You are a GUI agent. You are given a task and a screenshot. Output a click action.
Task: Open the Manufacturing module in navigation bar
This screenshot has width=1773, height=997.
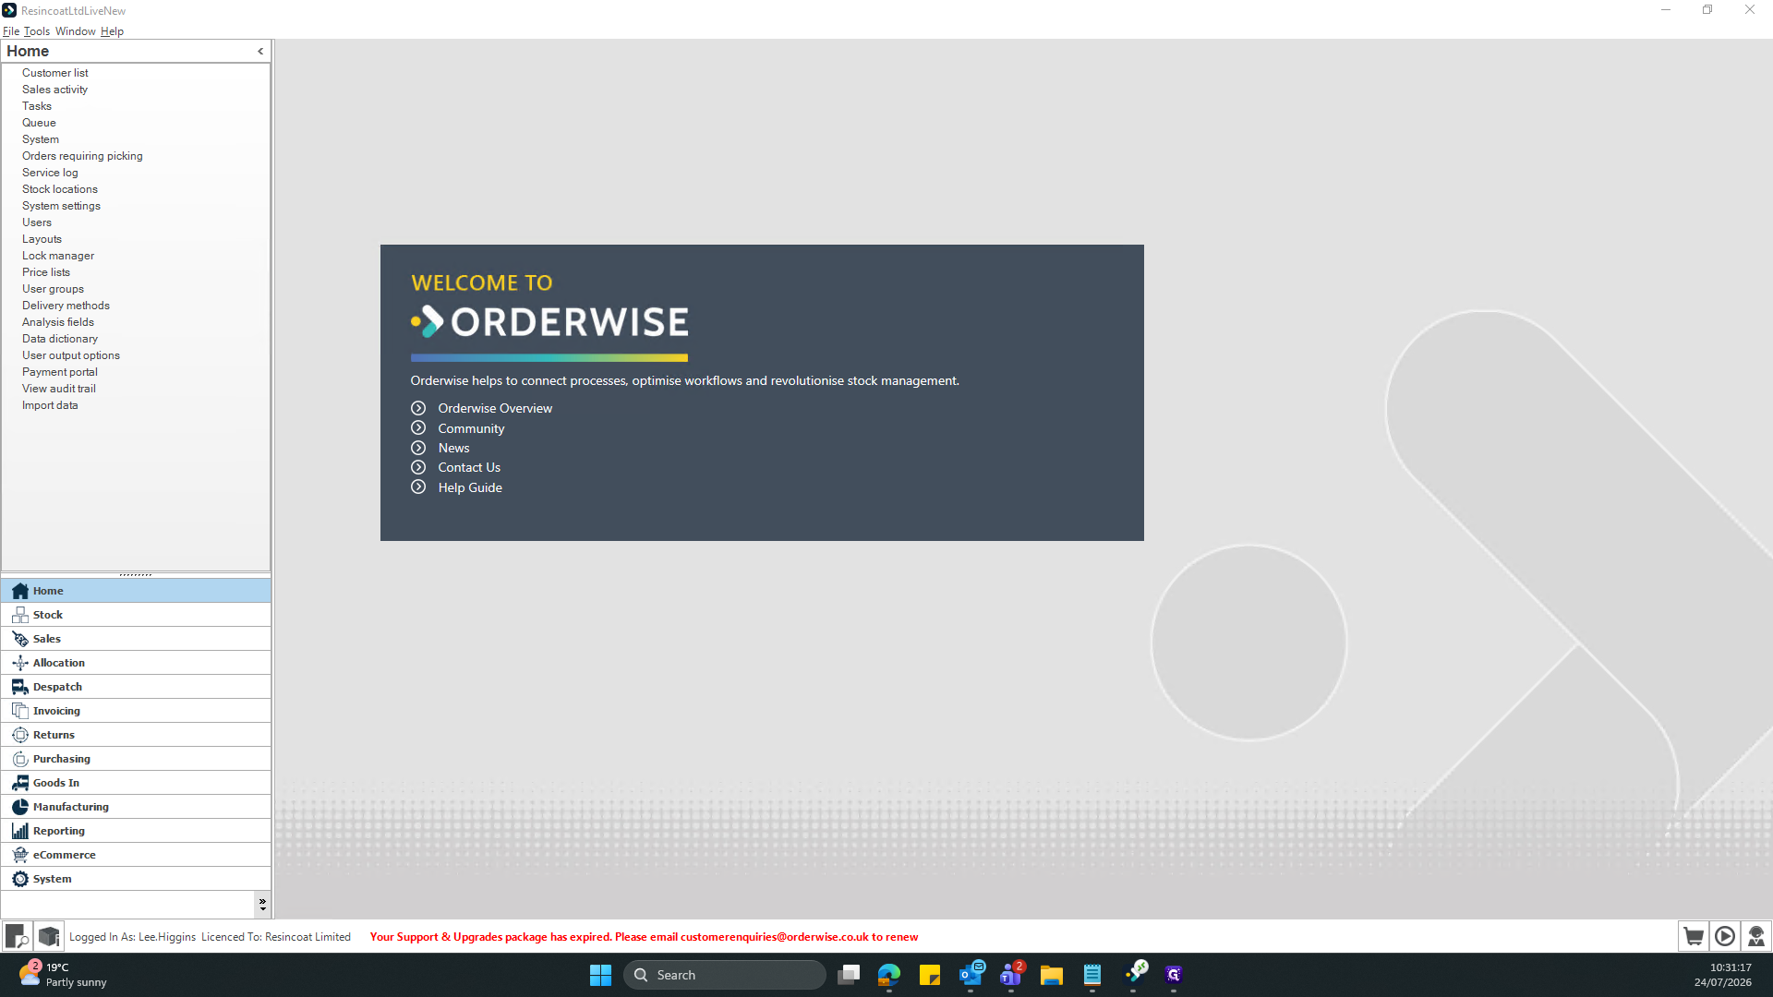[x=136, y=807]
